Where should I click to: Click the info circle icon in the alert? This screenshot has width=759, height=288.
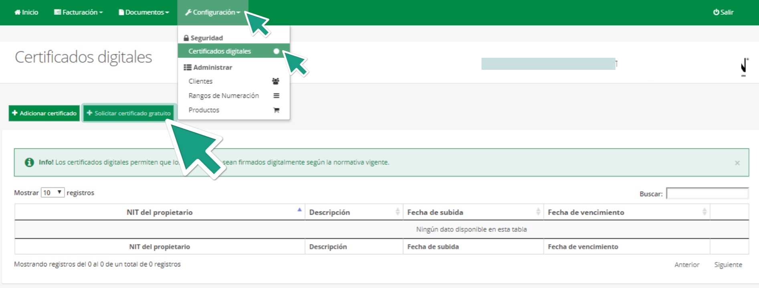(29, 162)
